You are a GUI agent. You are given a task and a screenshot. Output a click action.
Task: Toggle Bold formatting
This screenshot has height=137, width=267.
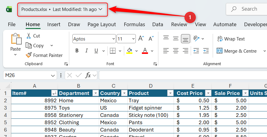(x=77, y=51)
